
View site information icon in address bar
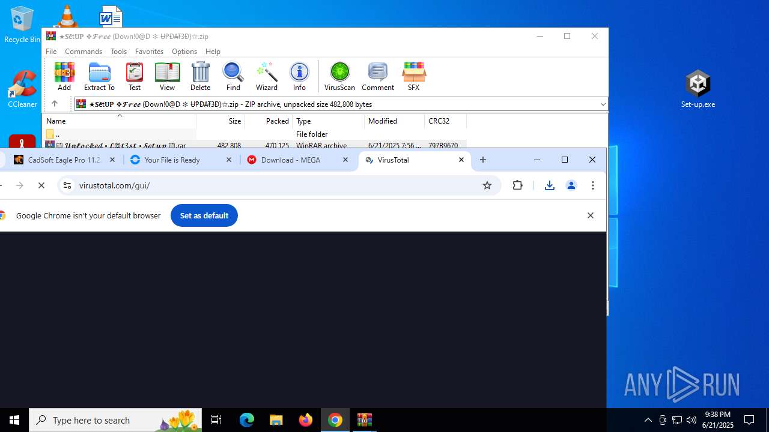tap(67, 185)
